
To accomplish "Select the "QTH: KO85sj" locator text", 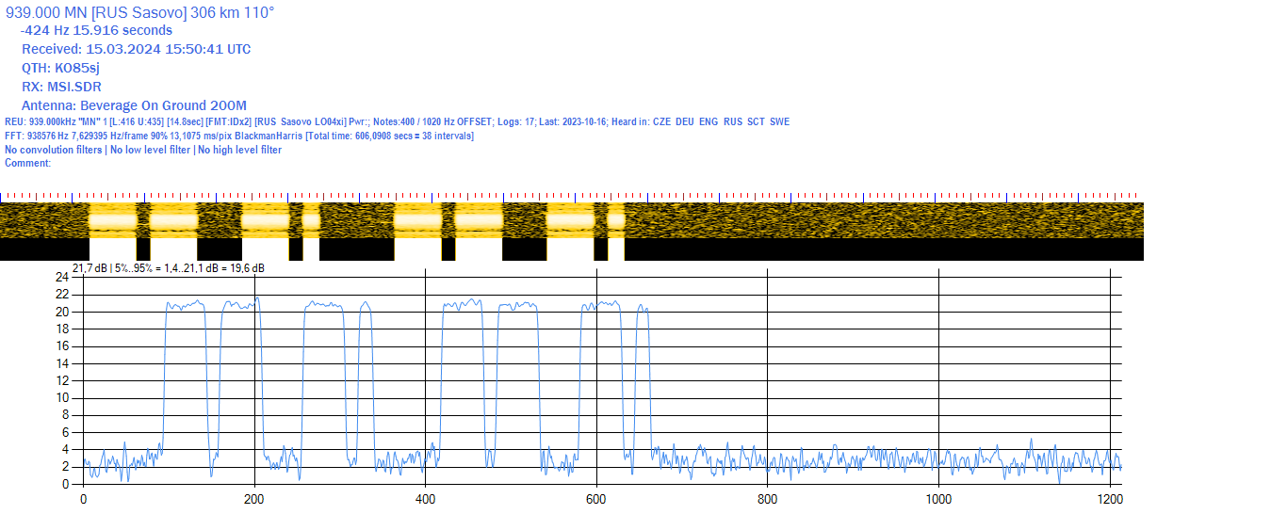I will 60,68.
